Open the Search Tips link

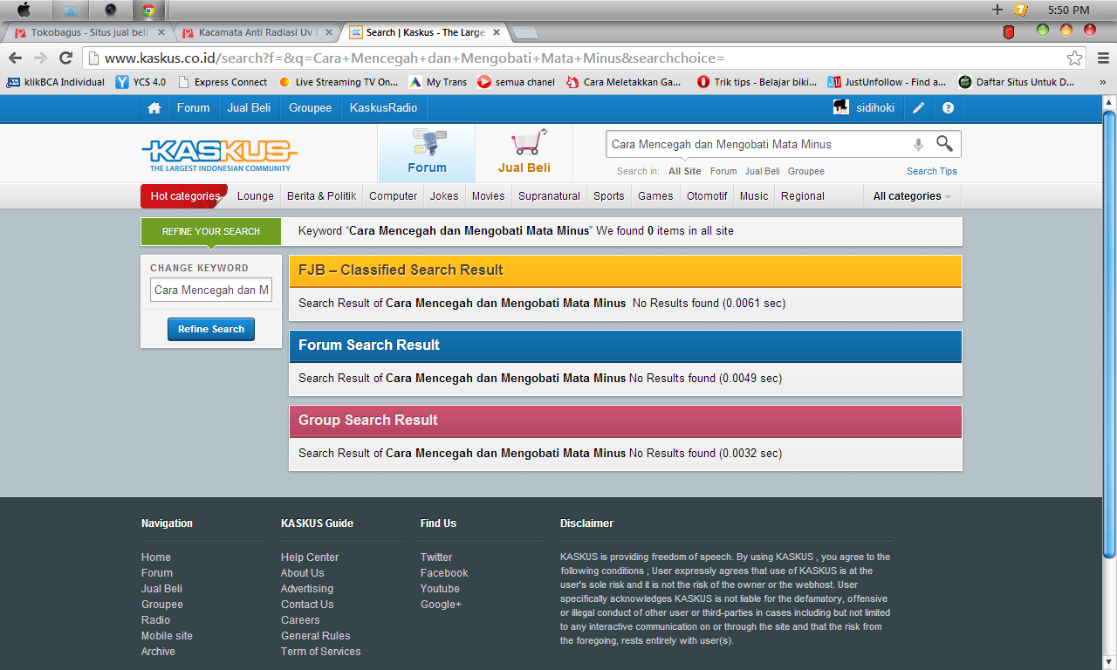pyautogui.click(x=932, y=172)
